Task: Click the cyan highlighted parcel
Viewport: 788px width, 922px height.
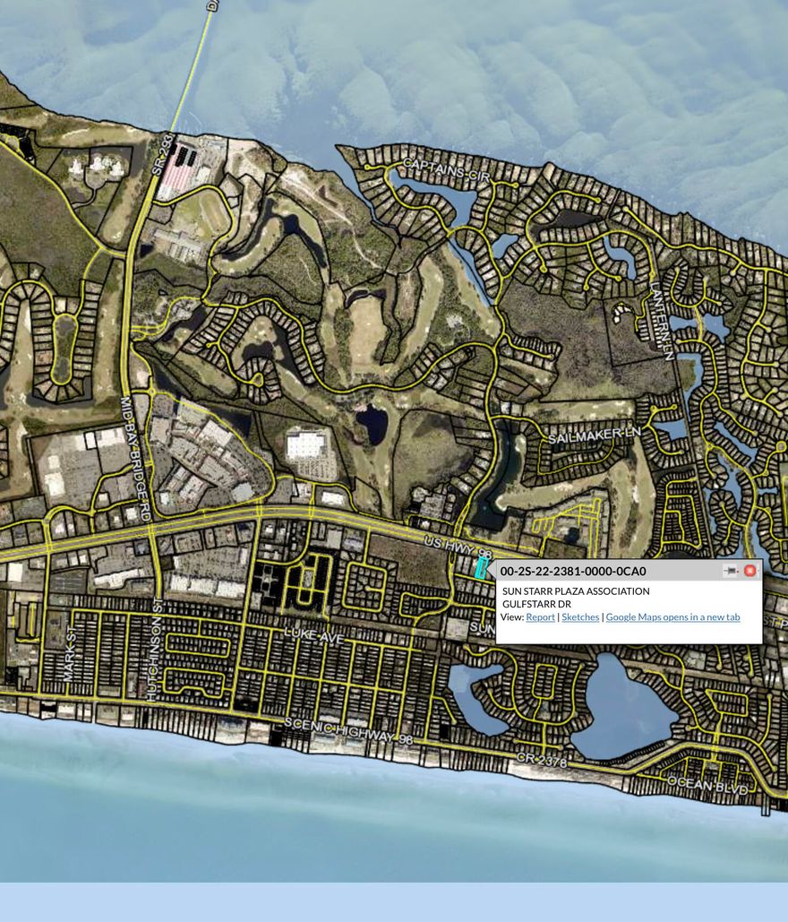Action: coord(481,568)
